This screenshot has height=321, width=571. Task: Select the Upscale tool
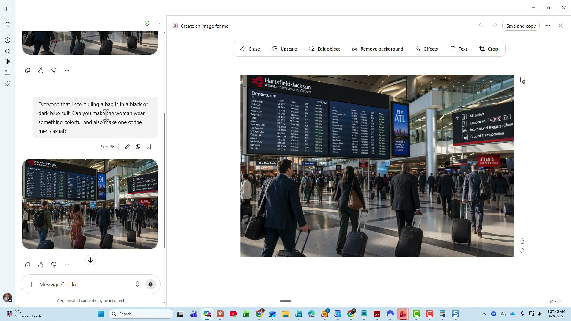(x=284, y=49)
